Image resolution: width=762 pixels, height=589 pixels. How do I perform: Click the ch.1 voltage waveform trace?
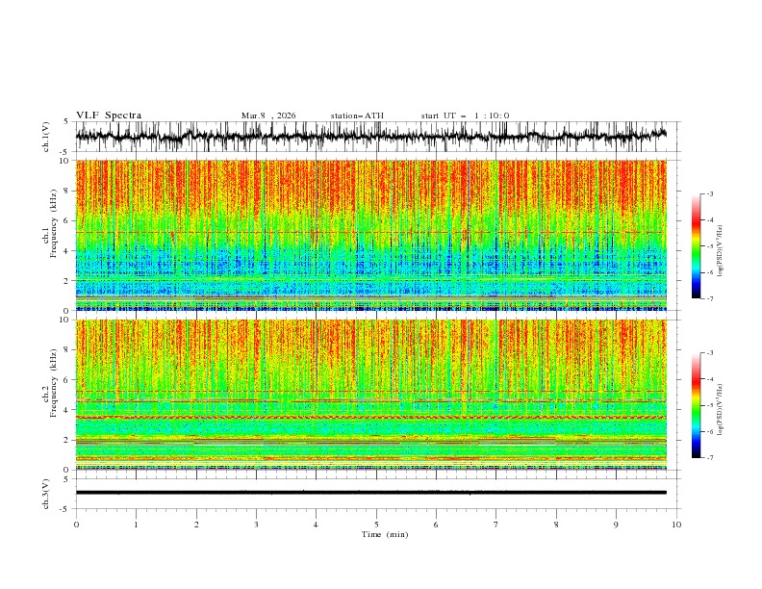click(x=370, y=137)
